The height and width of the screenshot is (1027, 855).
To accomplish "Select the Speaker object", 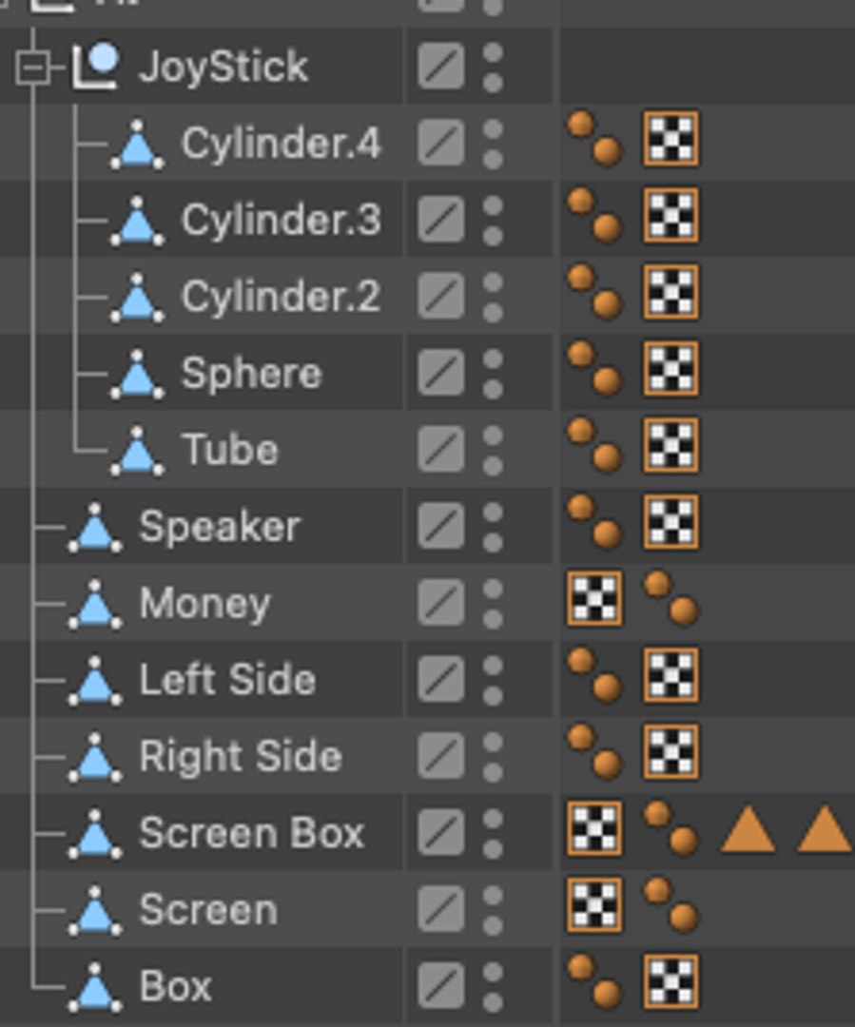I will [220, 527].
